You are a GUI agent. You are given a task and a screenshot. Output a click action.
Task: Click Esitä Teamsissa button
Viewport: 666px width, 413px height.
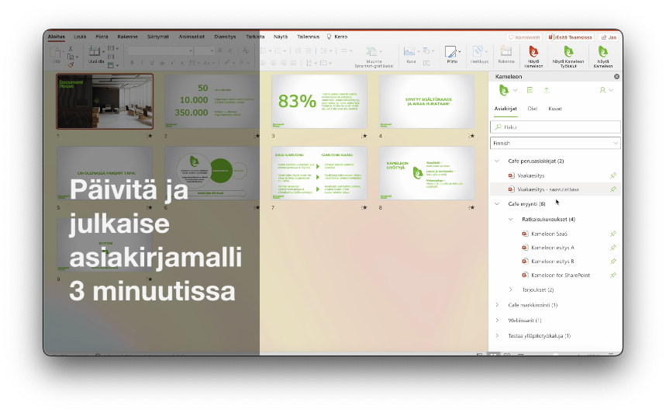(x=570, y=37)
